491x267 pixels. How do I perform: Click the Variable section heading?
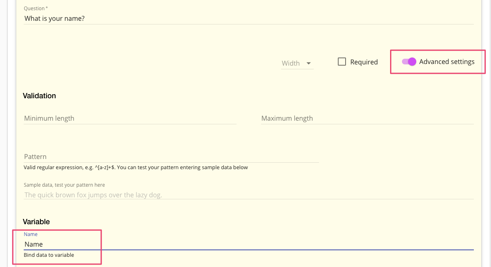click(36, 222)
